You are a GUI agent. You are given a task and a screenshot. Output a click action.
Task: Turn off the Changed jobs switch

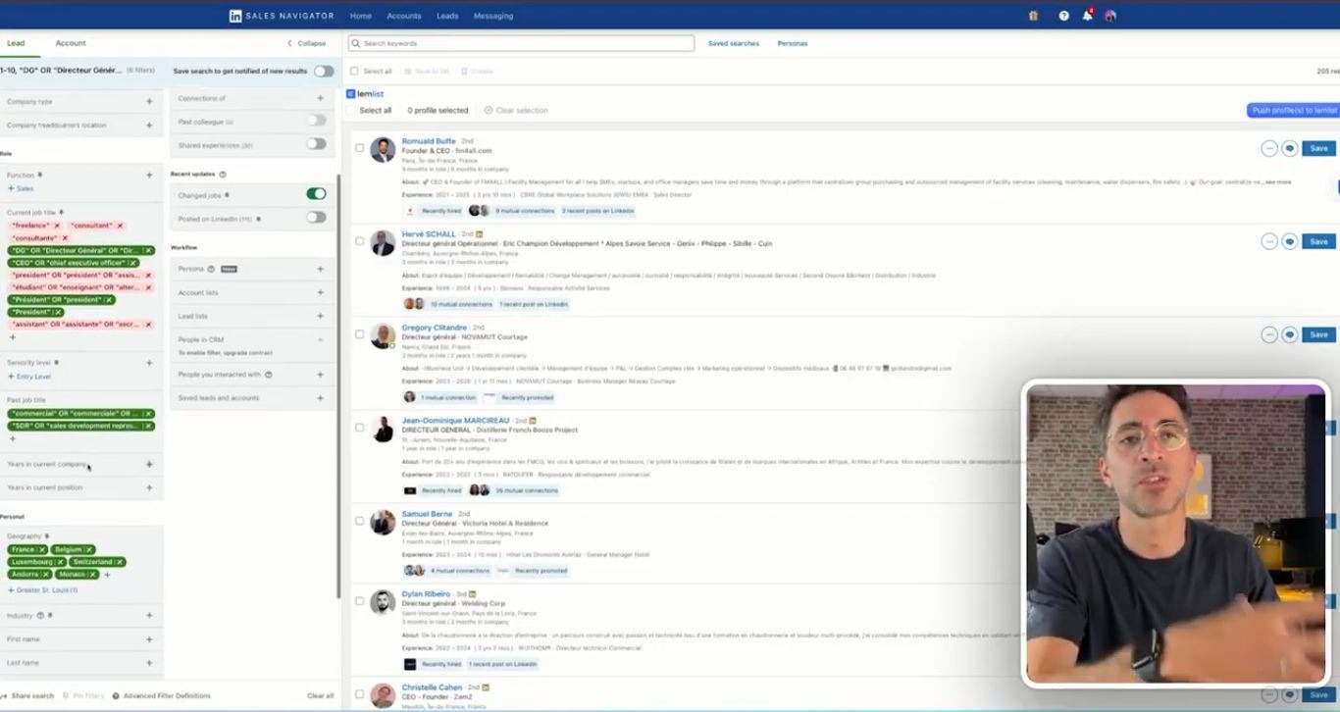316,194
